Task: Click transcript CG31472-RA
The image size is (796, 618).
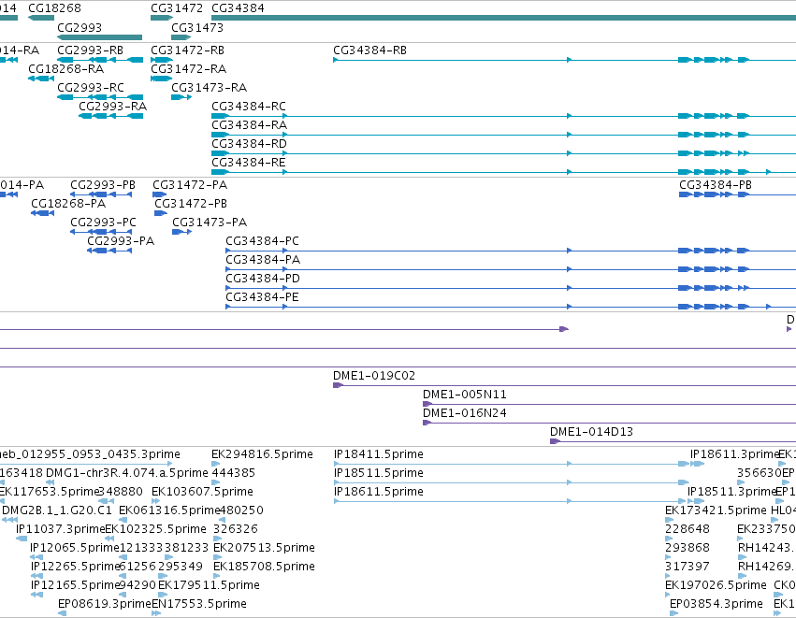Action: coord(188,69)
